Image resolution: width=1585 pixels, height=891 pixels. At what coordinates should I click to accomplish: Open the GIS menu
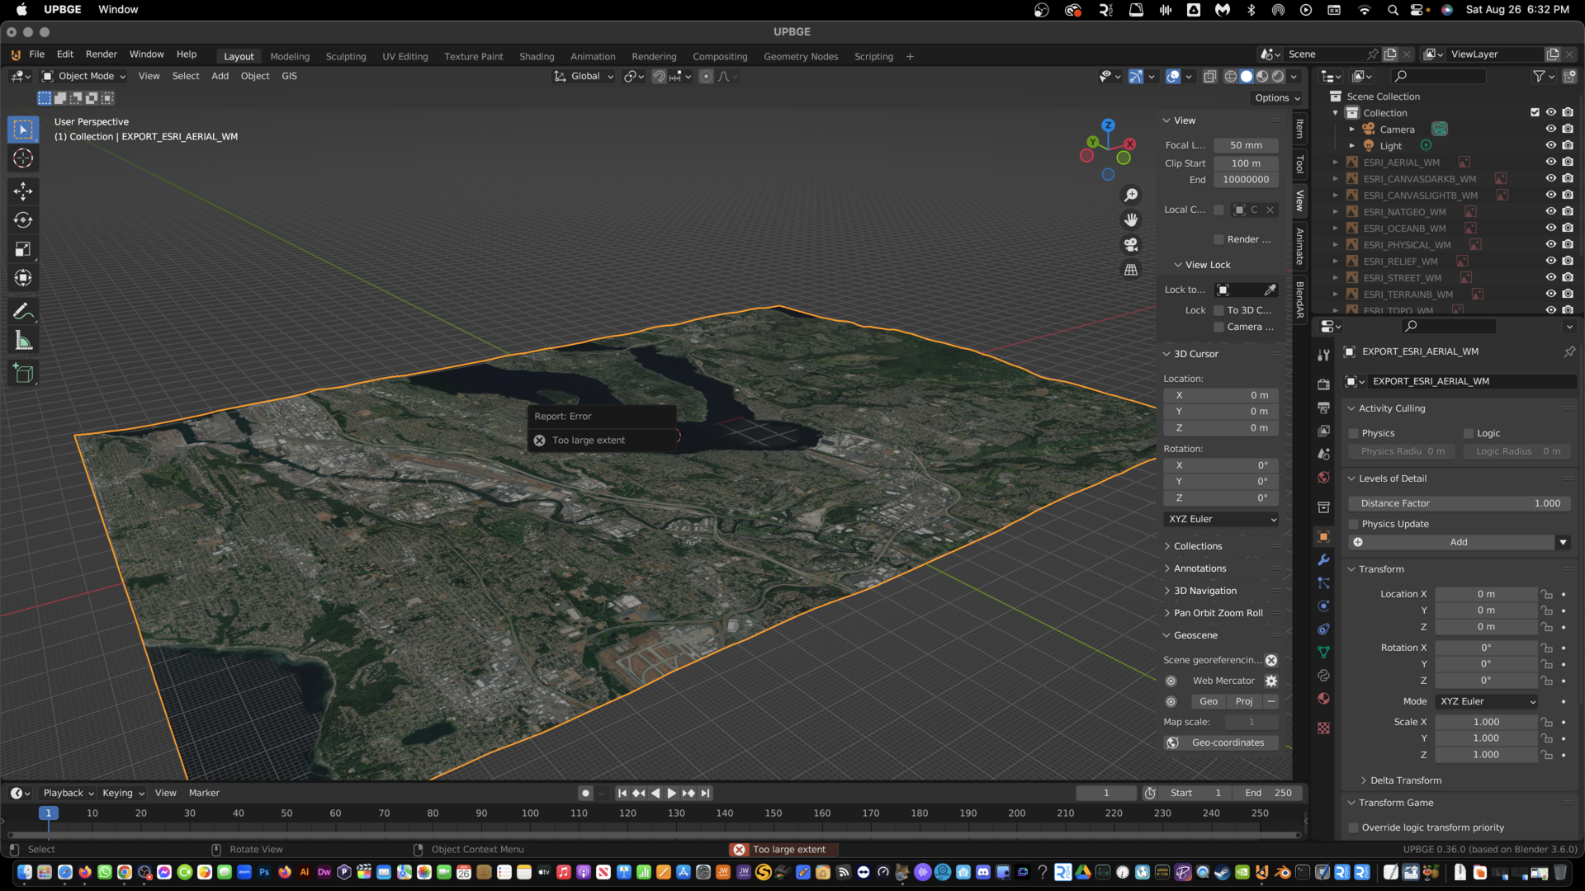tap(289, 76)
